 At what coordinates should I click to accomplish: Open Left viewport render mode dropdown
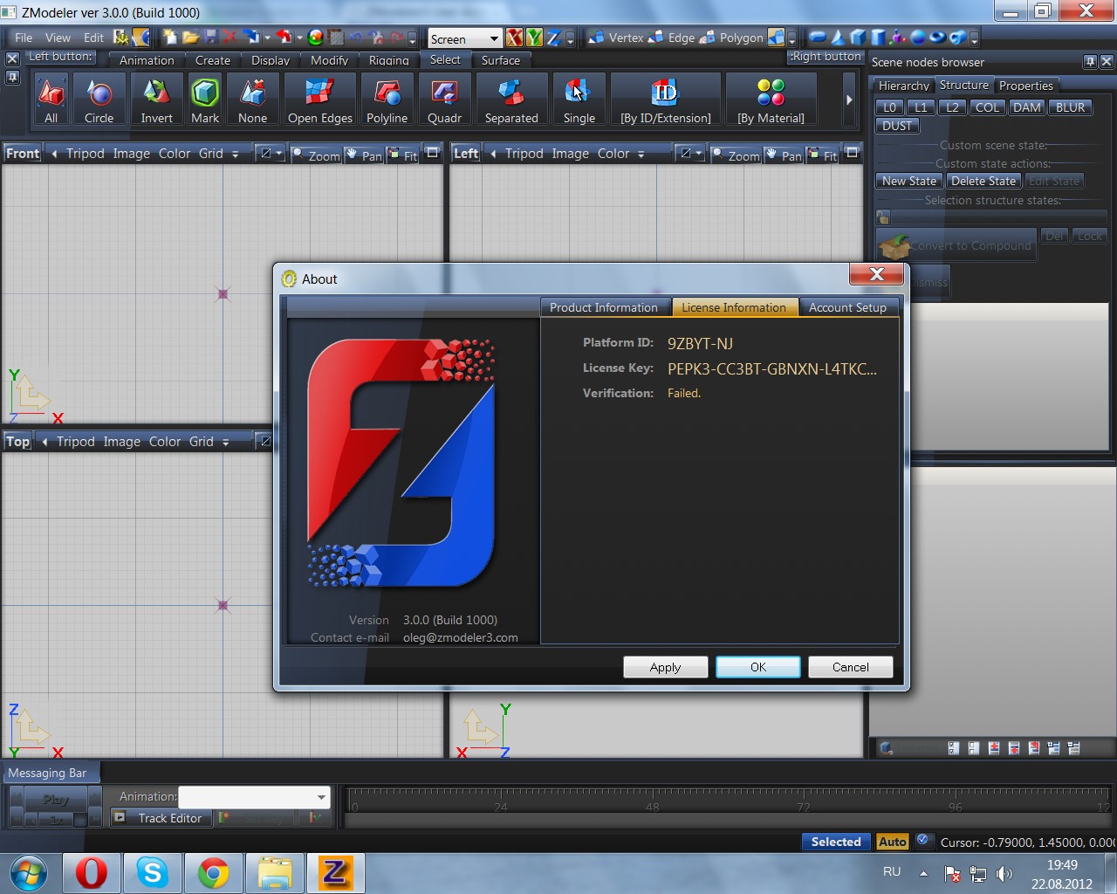(x=690, y=154)
